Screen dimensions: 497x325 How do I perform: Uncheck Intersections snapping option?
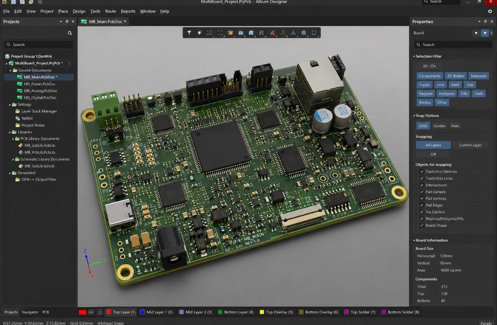click(422, 185)
